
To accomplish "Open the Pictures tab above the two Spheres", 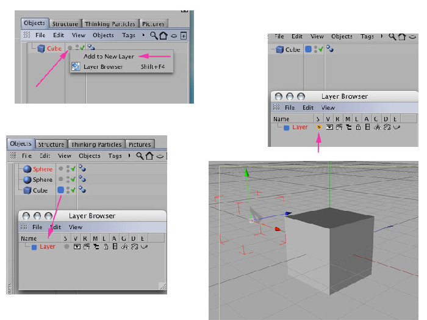I will tap(140, 144).
